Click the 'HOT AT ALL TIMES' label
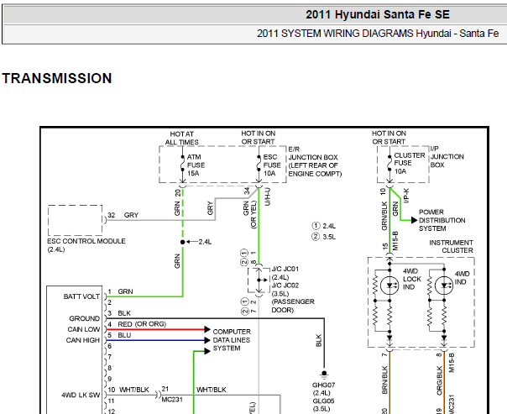Image resolution: width=507 pixels, height=414 pixels. [x=181, y=138]
